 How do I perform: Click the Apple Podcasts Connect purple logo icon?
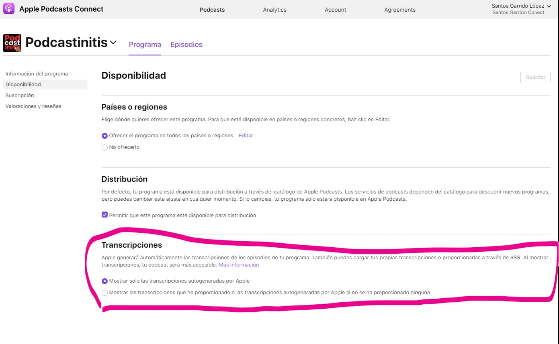click(9, 9)
